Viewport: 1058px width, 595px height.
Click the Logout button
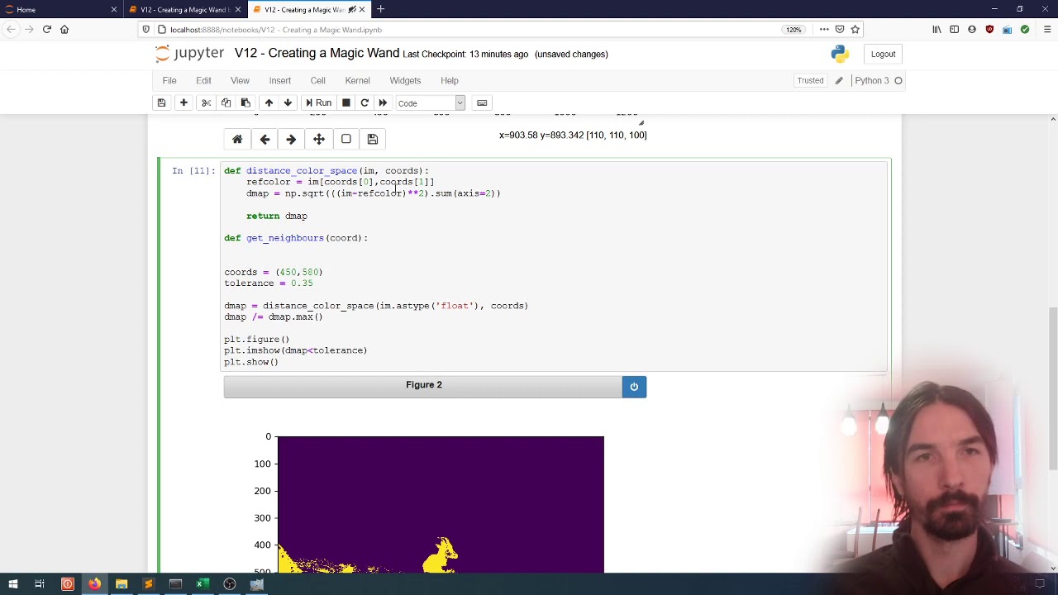coord(883,54)
